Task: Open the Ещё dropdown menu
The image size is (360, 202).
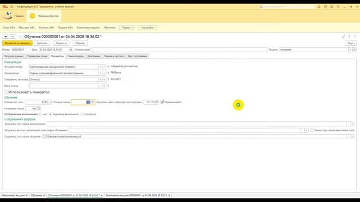Action: (x=350, y=43)
